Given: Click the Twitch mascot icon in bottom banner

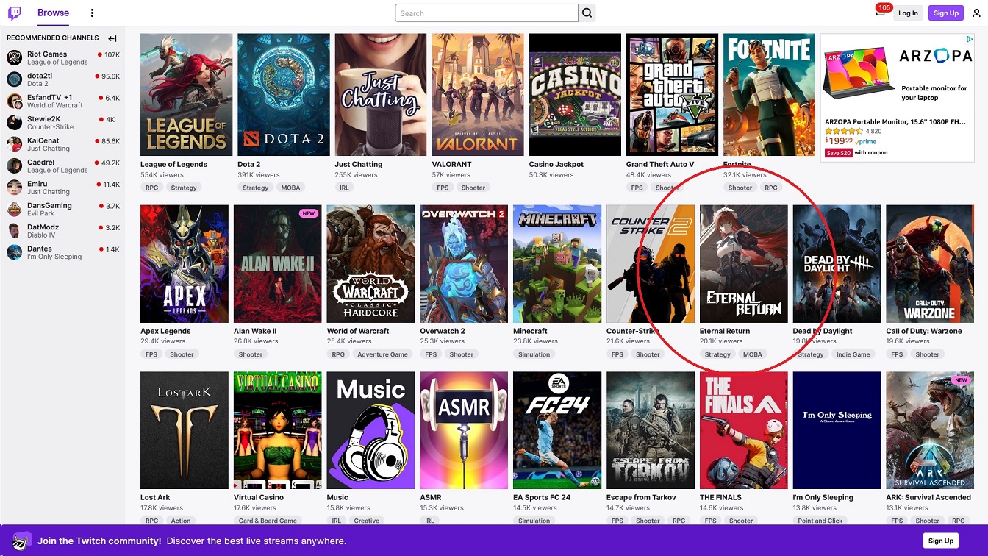Looking at the screenshot, I should point(22,541).
